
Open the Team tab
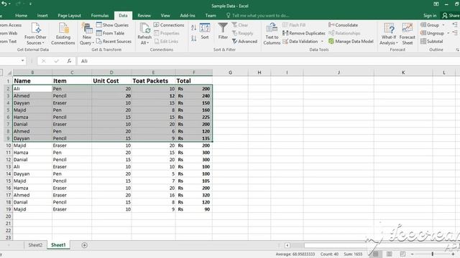(x=211, y=16)
